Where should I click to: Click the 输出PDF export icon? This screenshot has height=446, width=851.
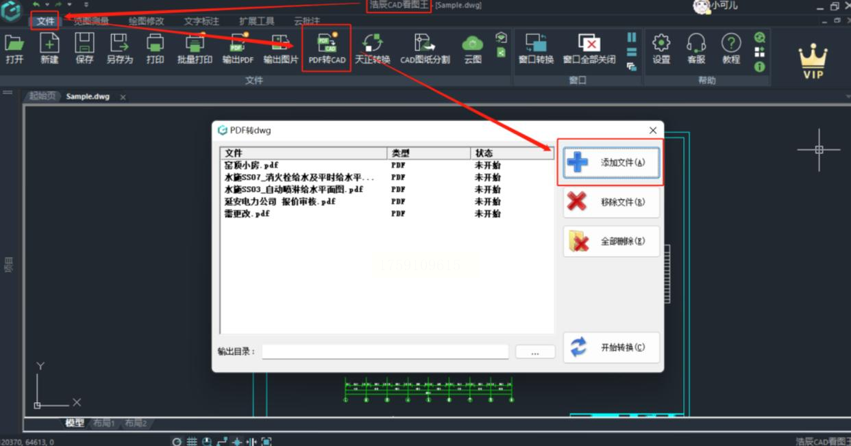pyautogui.click(x=238, y=43)
